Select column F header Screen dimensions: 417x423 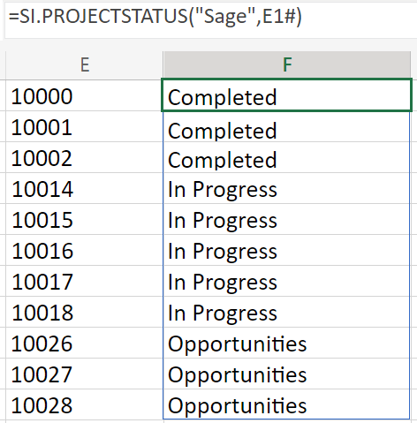tap(287, 65)
